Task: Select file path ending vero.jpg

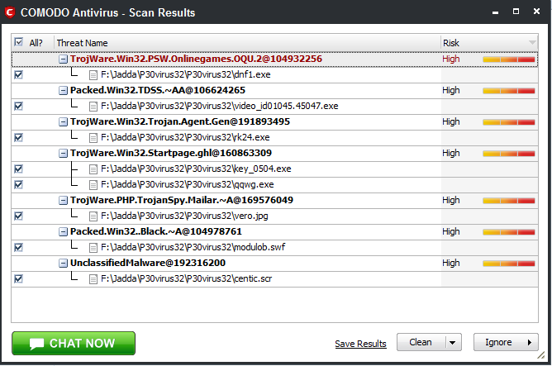Action: (184, 216)
